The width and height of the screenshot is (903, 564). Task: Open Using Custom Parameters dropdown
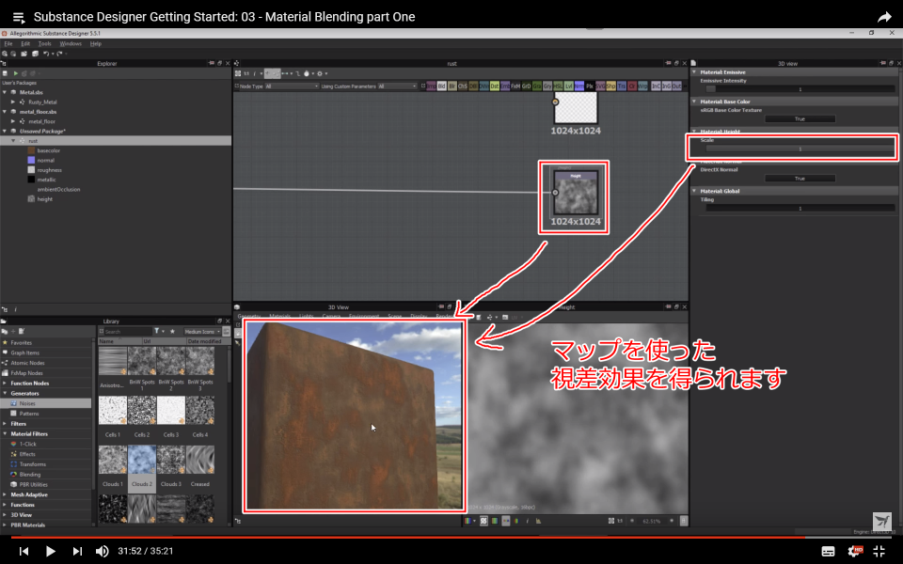(397, 86)
